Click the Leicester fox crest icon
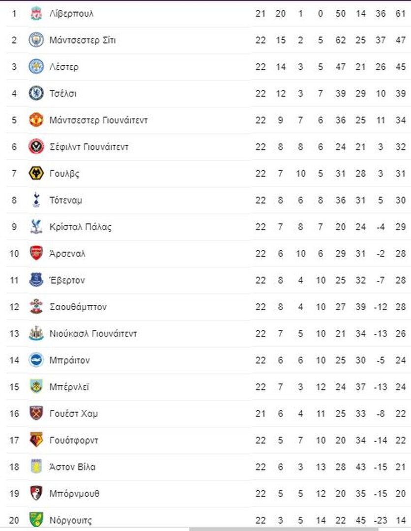The width and height of the screenshot is (411, 531). click(x=36, y=67)
